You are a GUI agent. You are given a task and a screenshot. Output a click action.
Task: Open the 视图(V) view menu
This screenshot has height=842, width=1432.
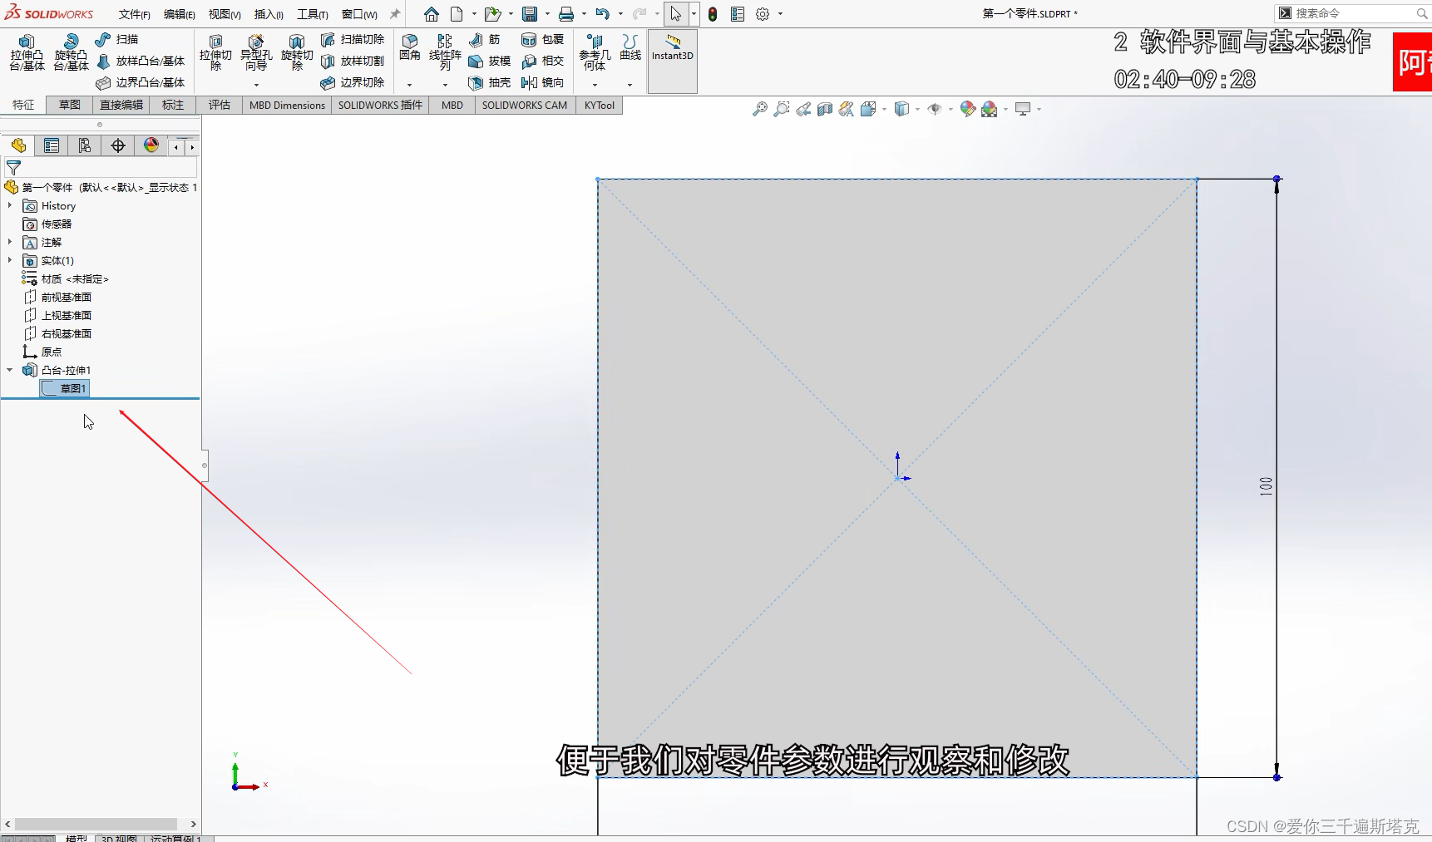224,14
